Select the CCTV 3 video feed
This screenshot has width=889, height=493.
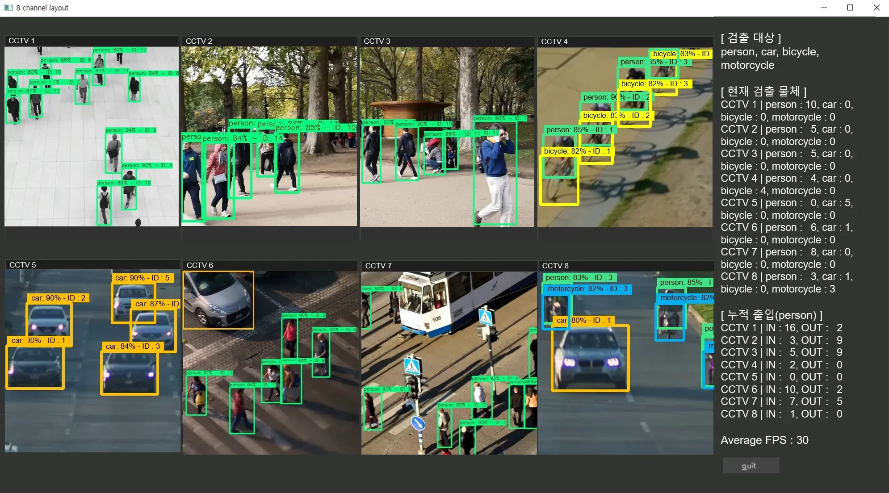[447, 137]
